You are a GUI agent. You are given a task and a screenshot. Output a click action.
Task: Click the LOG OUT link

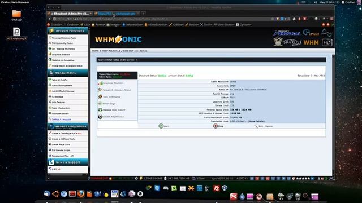coord(128,51)
